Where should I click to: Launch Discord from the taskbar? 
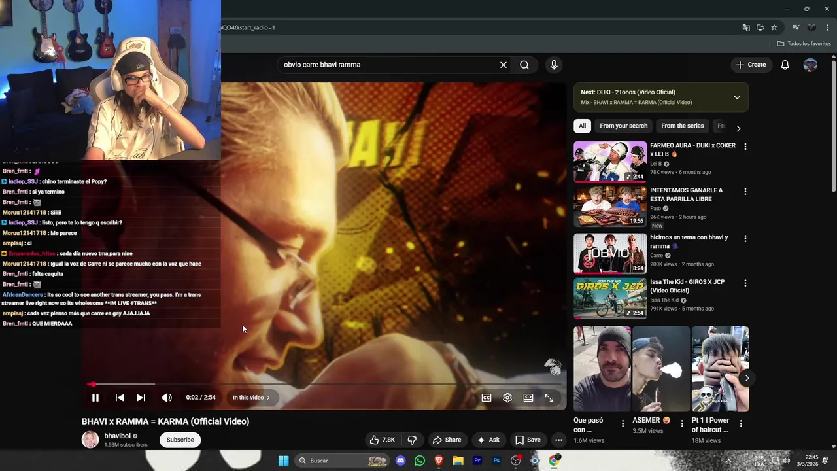(401, 461)
